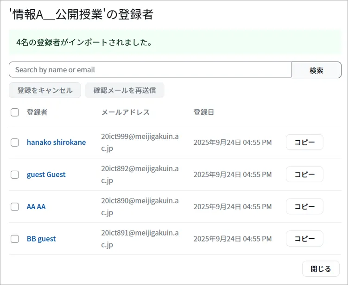Copy the AA AA registrant entry
The image size is (348, 285).
pyautogui.click(x=304, y=206)
